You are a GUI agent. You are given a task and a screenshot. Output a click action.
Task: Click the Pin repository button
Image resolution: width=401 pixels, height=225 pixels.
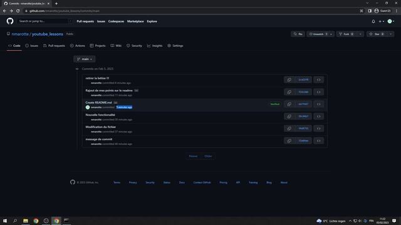[x=298, y=34]
